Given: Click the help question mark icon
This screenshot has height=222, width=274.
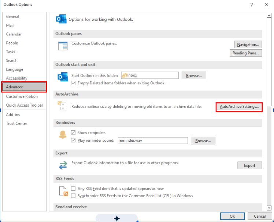Looking at the screenshot, I should pyautogui.click(x=251, y=5).
